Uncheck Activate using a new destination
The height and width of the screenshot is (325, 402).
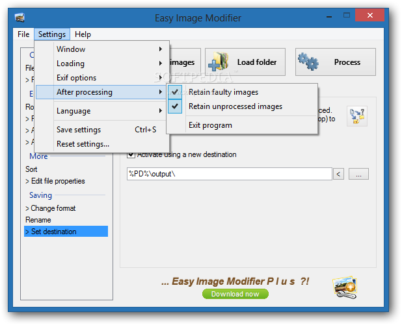(x=131, y=154)
